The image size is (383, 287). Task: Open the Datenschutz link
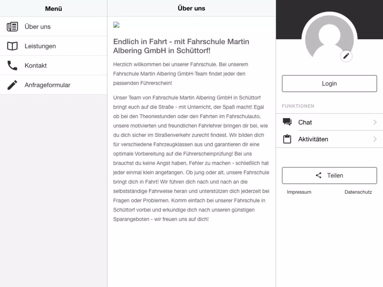click(358, 192)
